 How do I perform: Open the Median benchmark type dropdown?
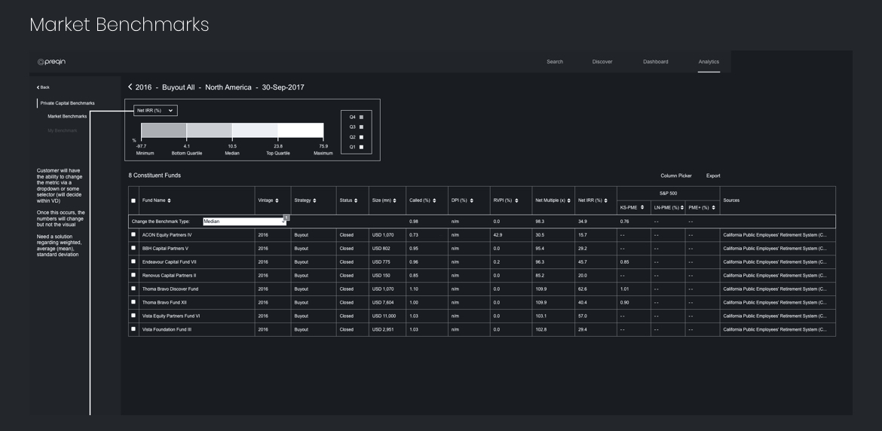tap(244, 222)
